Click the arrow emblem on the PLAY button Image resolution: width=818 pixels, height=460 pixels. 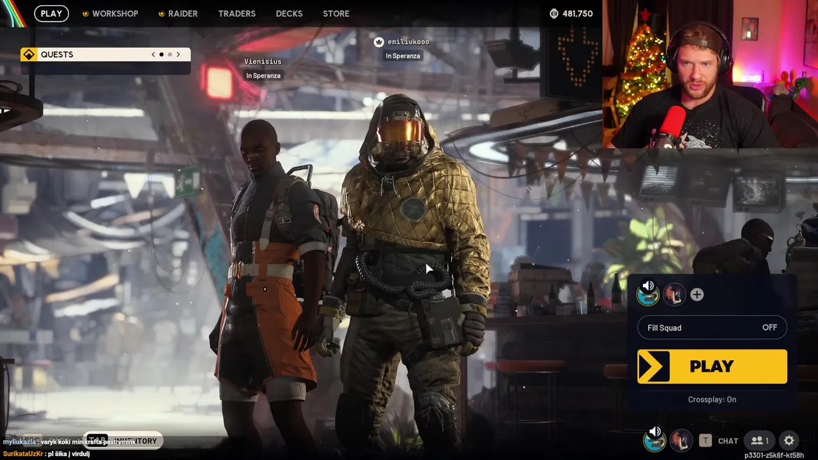(653, 366)
